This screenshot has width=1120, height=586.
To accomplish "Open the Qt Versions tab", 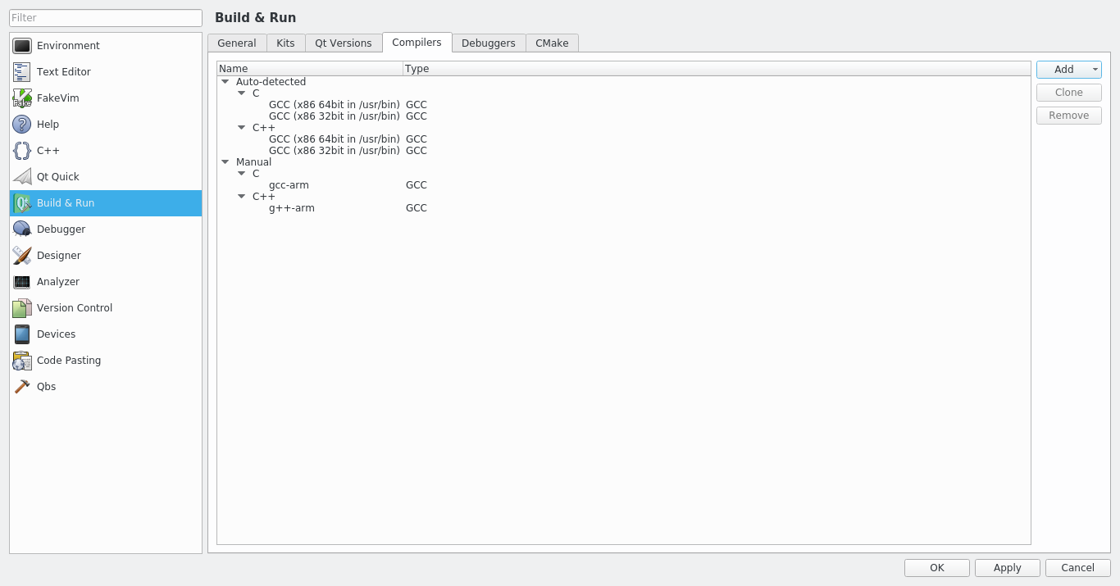I will click(x=344, y=43).
